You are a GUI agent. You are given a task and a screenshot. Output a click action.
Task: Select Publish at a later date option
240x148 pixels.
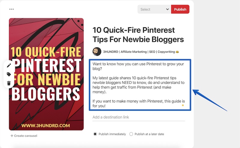point(131,134)
